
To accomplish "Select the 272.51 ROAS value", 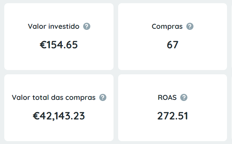I will pos(172,116).
